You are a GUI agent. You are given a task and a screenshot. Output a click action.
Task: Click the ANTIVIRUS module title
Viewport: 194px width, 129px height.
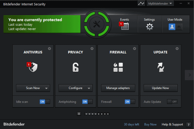coord(33,52)
